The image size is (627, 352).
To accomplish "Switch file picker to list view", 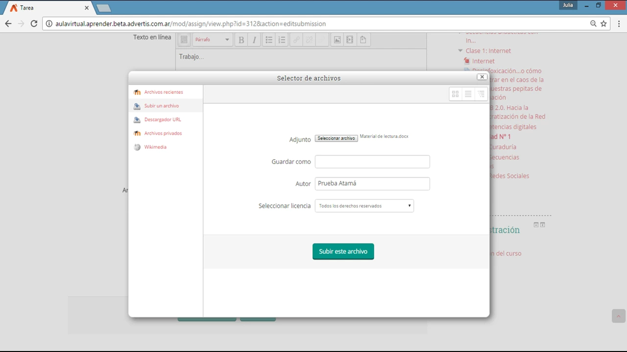I will point(468,94).
